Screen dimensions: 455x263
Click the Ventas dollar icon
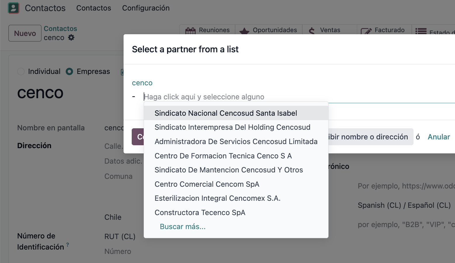pos(312,31)
